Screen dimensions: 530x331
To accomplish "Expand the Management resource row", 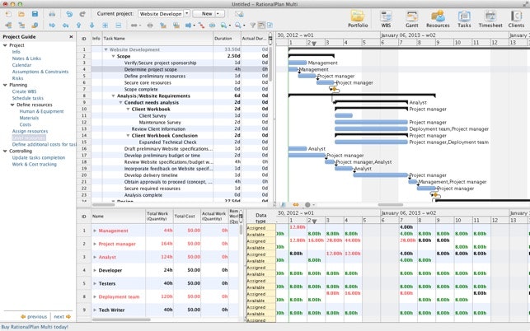I will tap(95, 231).
